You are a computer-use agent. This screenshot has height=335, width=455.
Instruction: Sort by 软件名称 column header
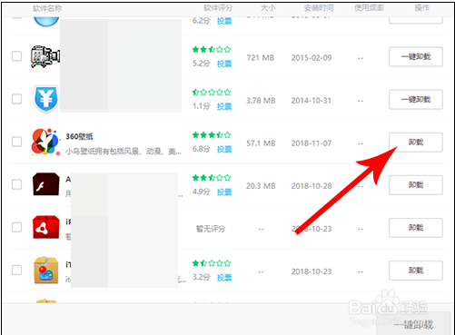tap(47, 8)
